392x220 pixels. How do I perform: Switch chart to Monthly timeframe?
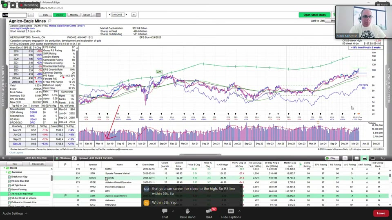pyautogui.click(x=74, y=15)
